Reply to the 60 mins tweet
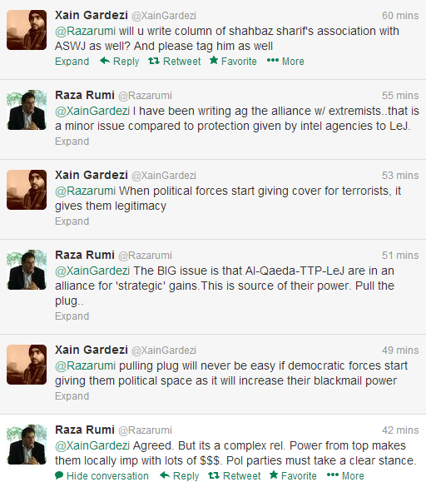 (x=120, y=61)
